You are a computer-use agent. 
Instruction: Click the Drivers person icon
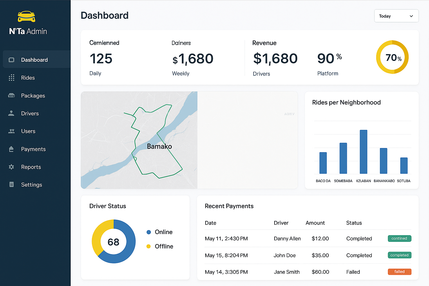coord(11,113)
